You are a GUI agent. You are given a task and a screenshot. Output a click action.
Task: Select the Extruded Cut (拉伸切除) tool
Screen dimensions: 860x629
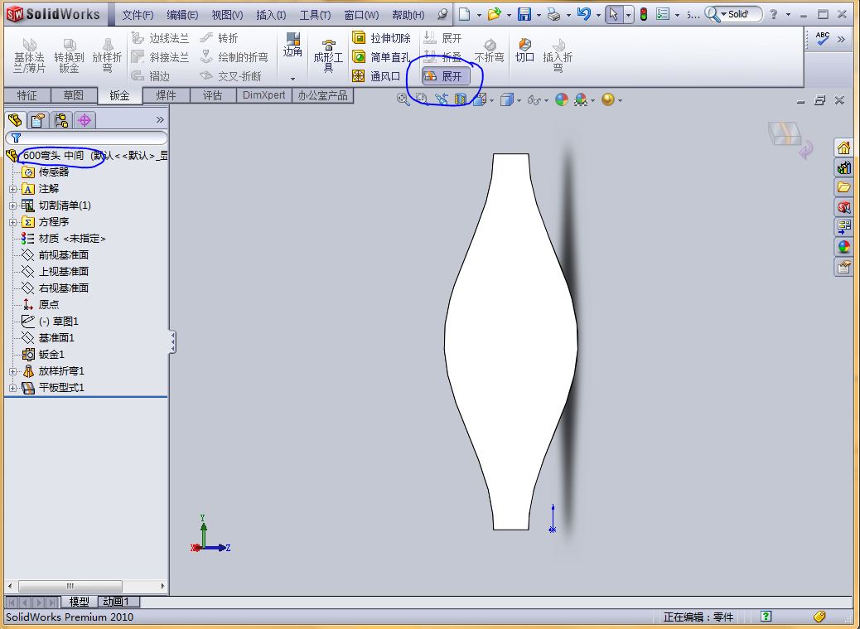(381, 38)
